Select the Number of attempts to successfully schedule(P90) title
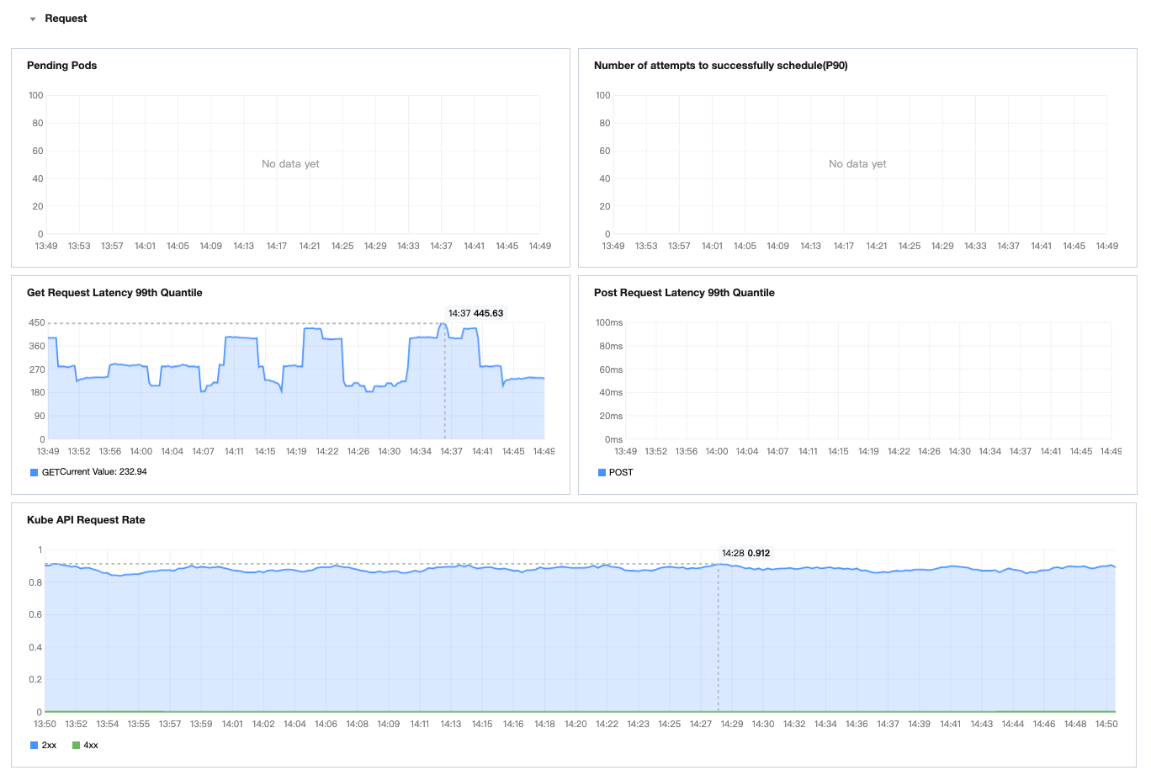Screen dimensions: 1151x781 point(720,66)
